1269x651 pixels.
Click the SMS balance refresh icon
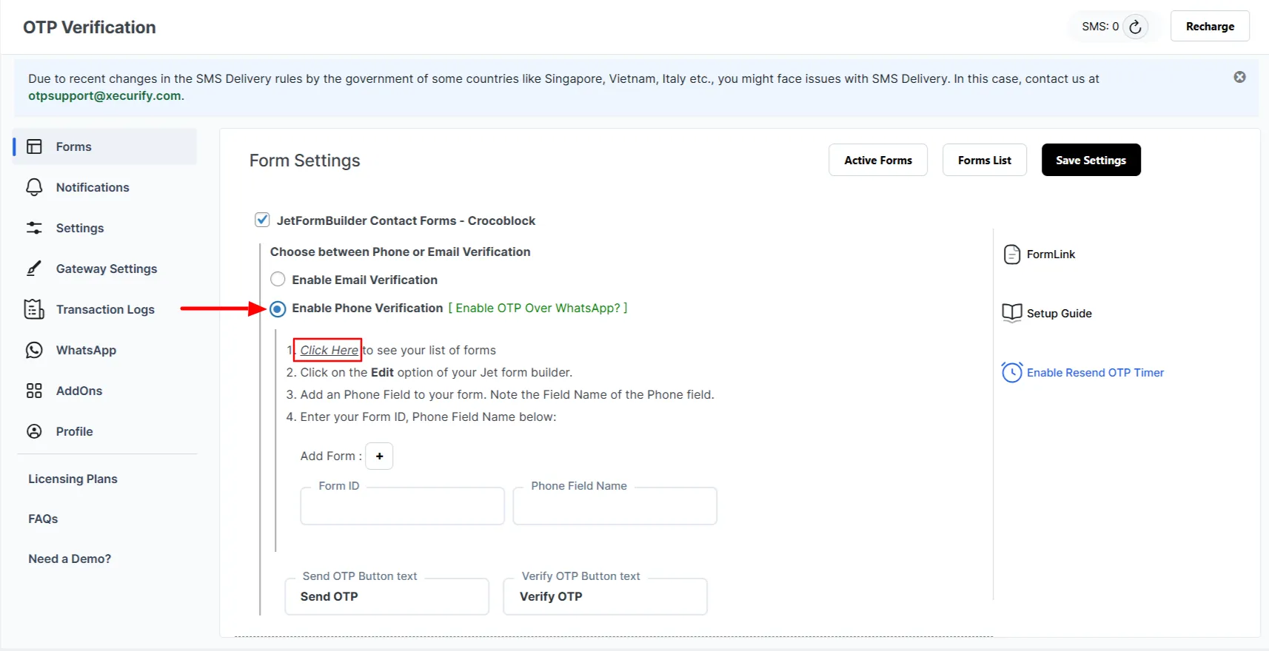click(x=1135, y=27)
